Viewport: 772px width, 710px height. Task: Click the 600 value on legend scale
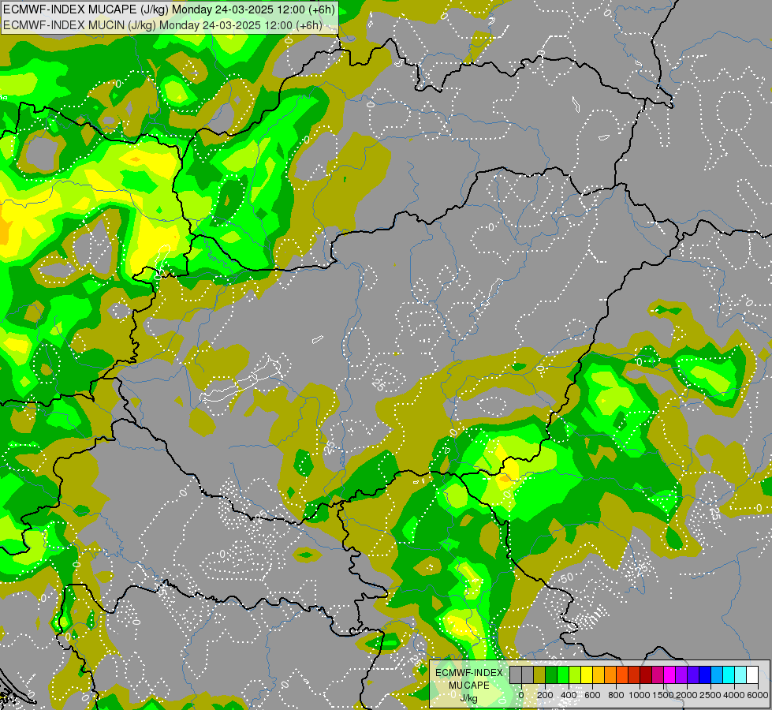click(x=592, y=695)
